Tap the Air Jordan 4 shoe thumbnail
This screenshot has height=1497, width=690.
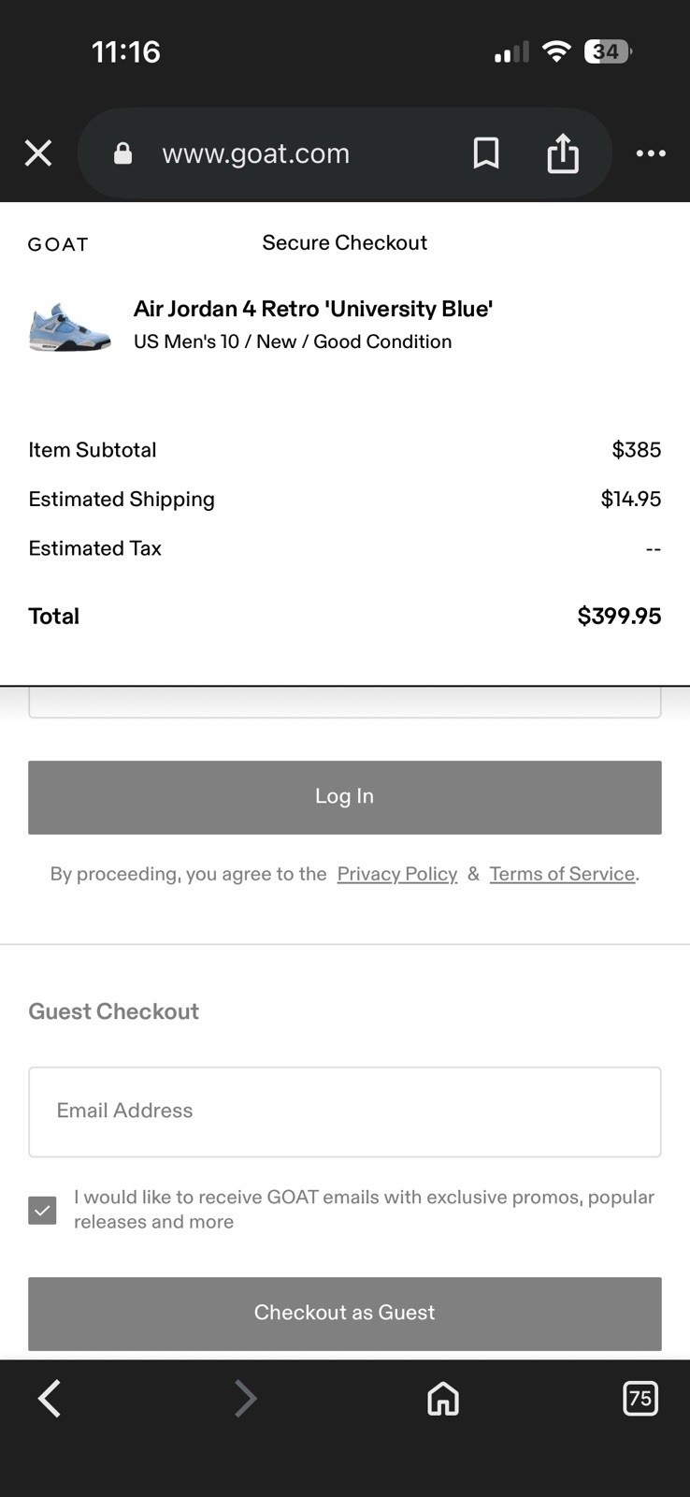click(x=70, y=327)
